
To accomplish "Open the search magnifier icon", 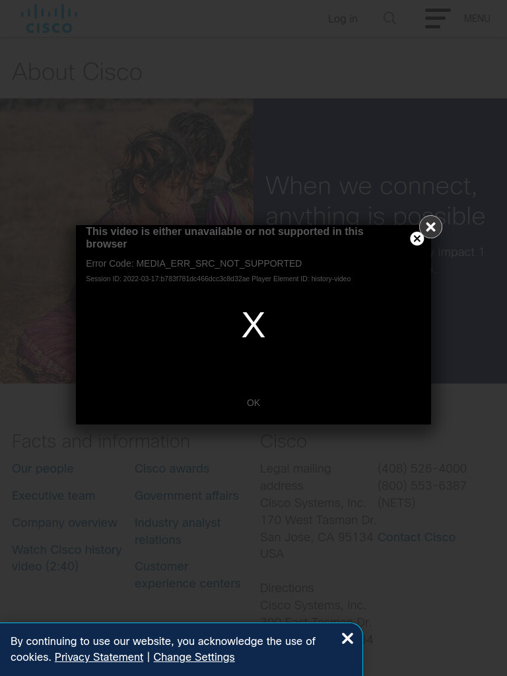I will pyautogui.click(x=389, y=18).
